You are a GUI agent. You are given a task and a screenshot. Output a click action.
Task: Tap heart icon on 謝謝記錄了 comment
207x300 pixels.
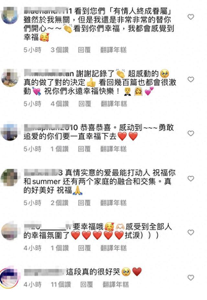tap(191, 79)
